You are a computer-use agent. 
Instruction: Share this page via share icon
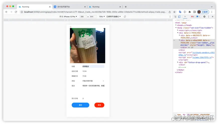point(170,12)
